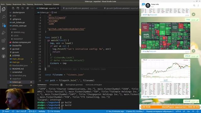Click Refresh Explorer icon
The height and width of the screenshot is (113, 201).
tap(23, 8)
